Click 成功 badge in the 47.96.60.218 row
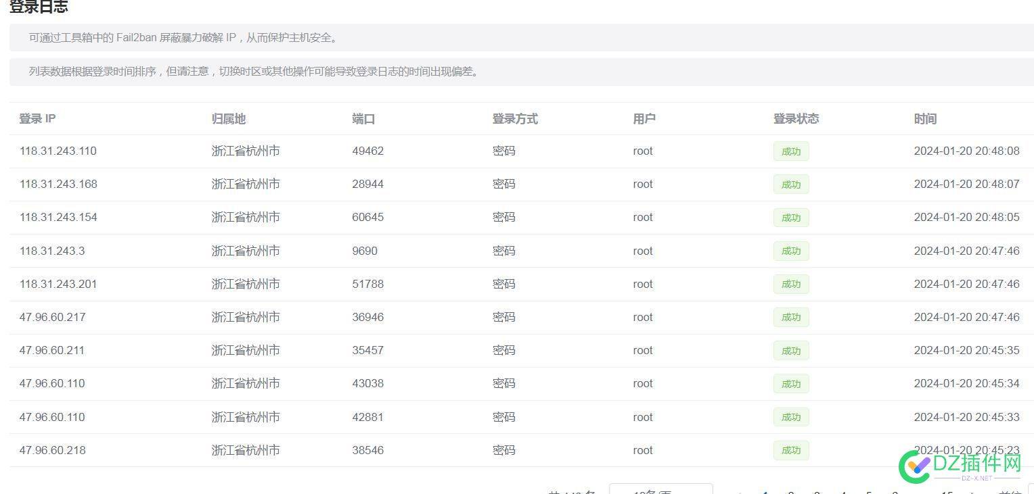The width and height of the screenshot is (1034, 494). pos(791,451)
